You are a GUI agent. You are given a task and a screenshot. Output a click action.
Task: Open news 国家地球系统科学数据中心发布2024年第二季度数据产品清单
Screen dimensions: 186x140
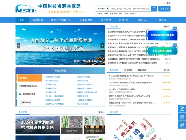[132, 63]
